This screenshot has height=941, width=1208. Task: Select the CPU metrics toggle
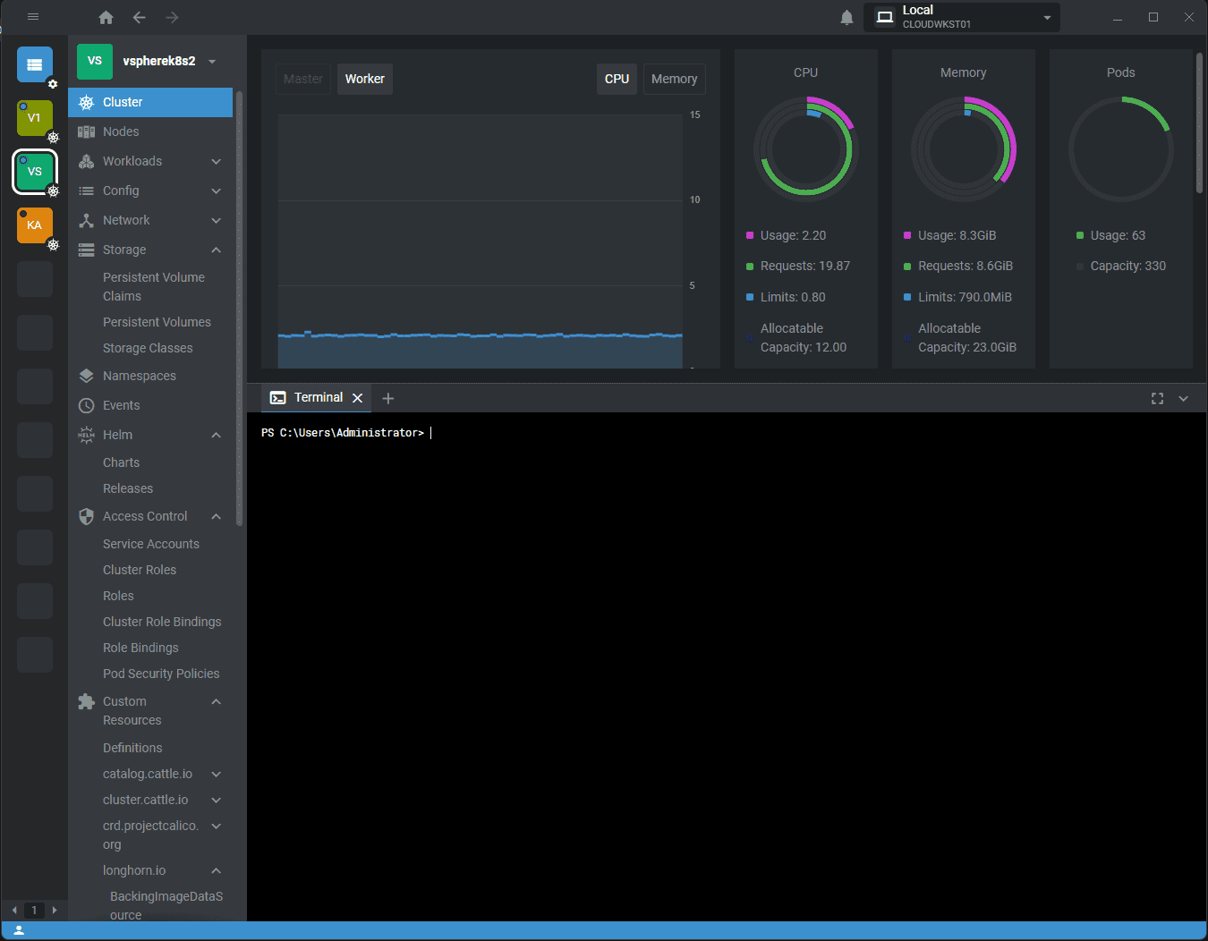click(617, 79)
